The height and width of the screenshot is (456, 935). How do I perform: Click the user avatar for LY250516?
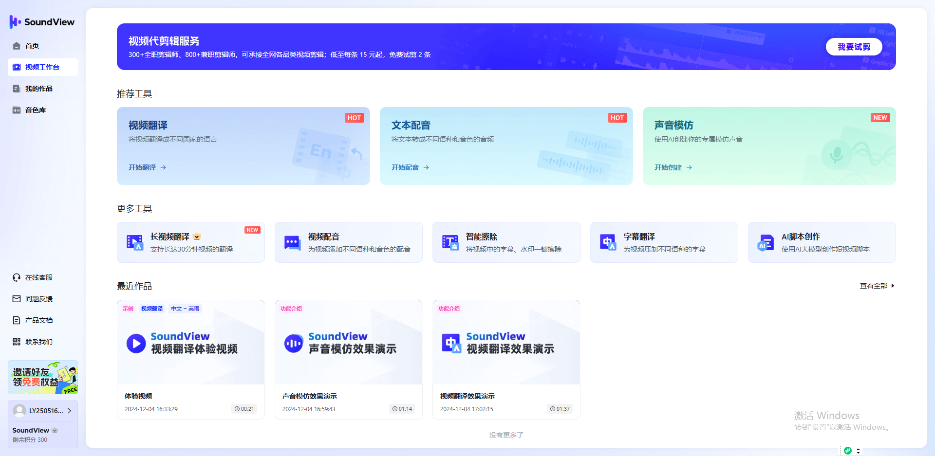click(19, 411)
